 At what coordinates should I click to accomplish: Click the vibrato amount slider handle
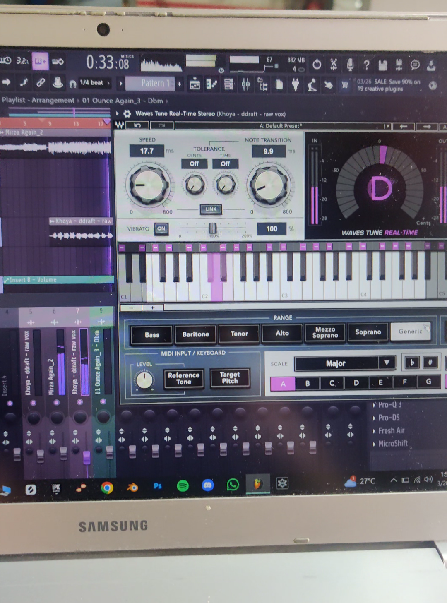coord(212,228)
